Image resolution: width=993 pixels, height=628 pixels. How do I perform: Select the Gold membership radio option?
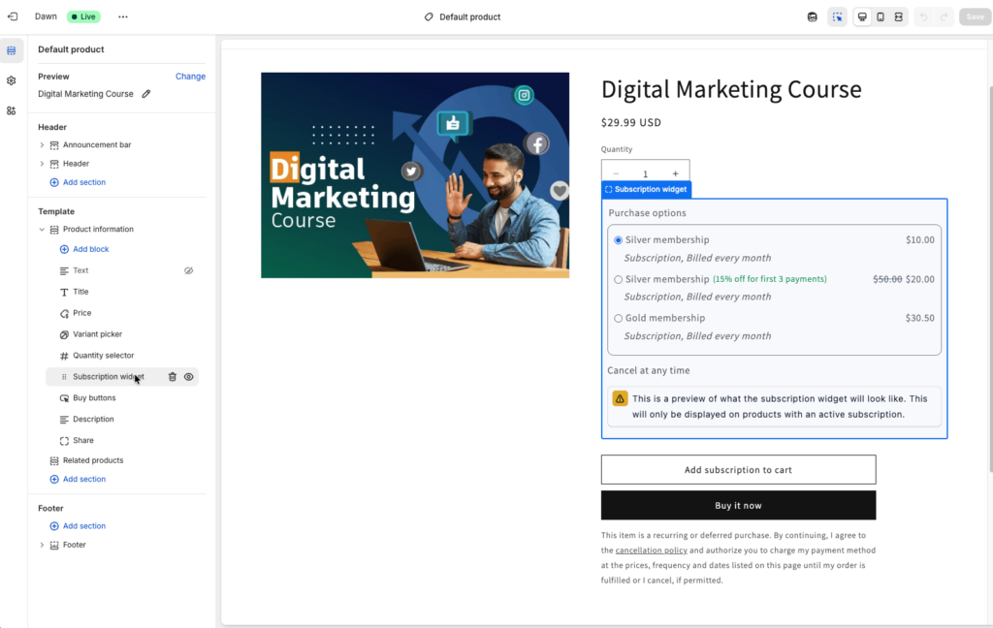click(619, 318)
